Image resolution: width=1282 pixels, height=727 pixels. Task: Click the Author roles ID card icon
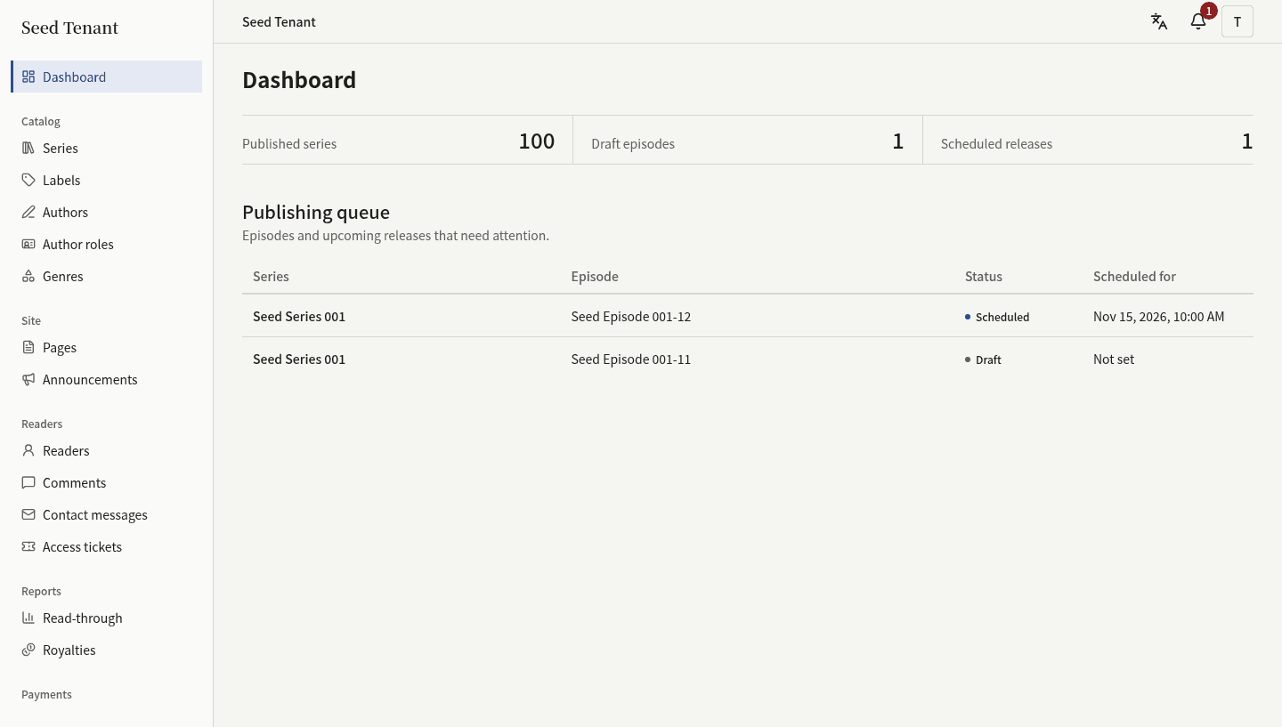point(28,244)
